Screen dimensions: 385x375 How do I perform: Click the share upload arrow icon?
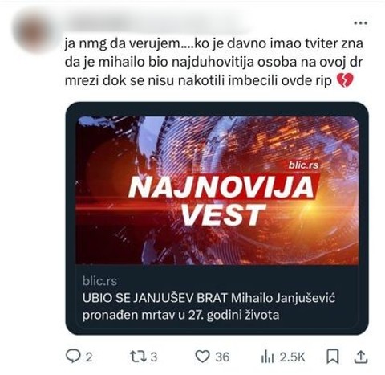[x=361, y=357]
